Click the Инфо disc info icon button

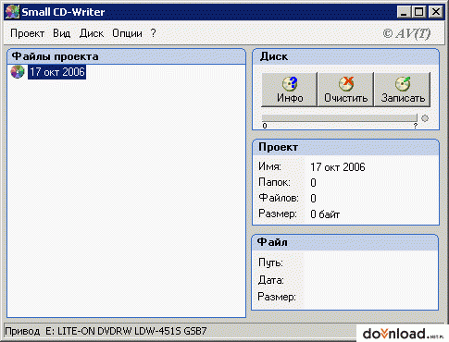coord(290,90)
